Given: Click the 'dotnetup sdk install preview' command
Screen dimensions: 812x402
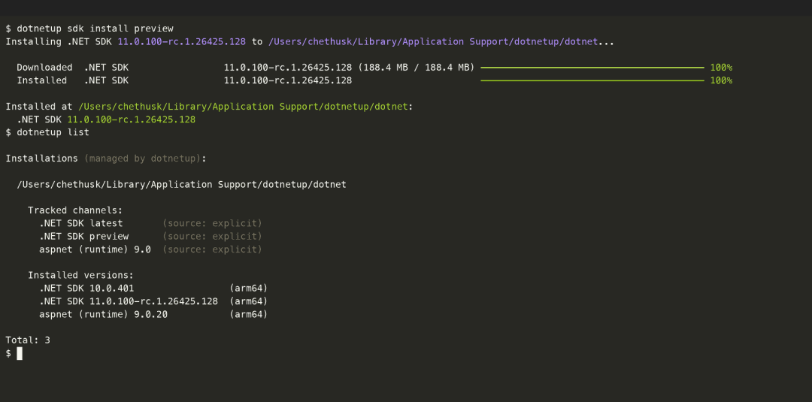Looking at the screenshot, I should [95, 29].
